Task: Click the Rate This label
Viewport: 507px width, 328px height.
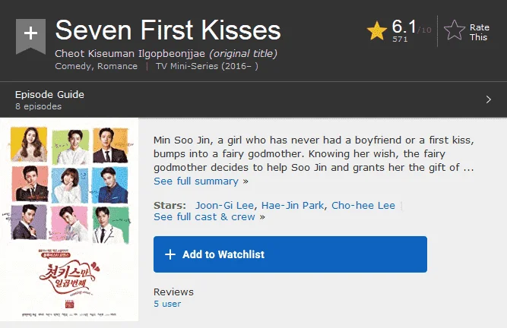Action: [479, 33]
